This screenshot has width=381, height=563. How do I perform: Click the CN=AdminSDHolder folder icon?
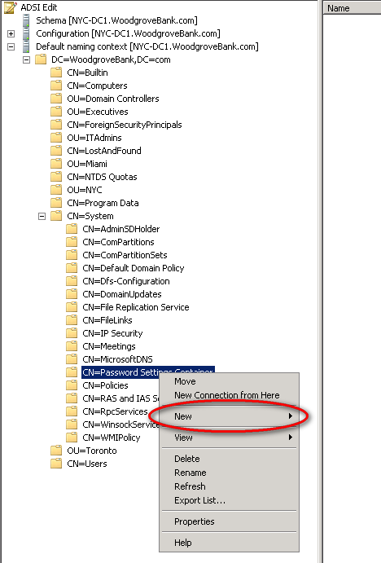(72, 229)
